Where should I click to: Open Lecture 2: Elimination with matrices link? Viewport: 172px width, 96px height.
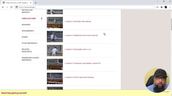pyautogui.click(x=78, y=21)
